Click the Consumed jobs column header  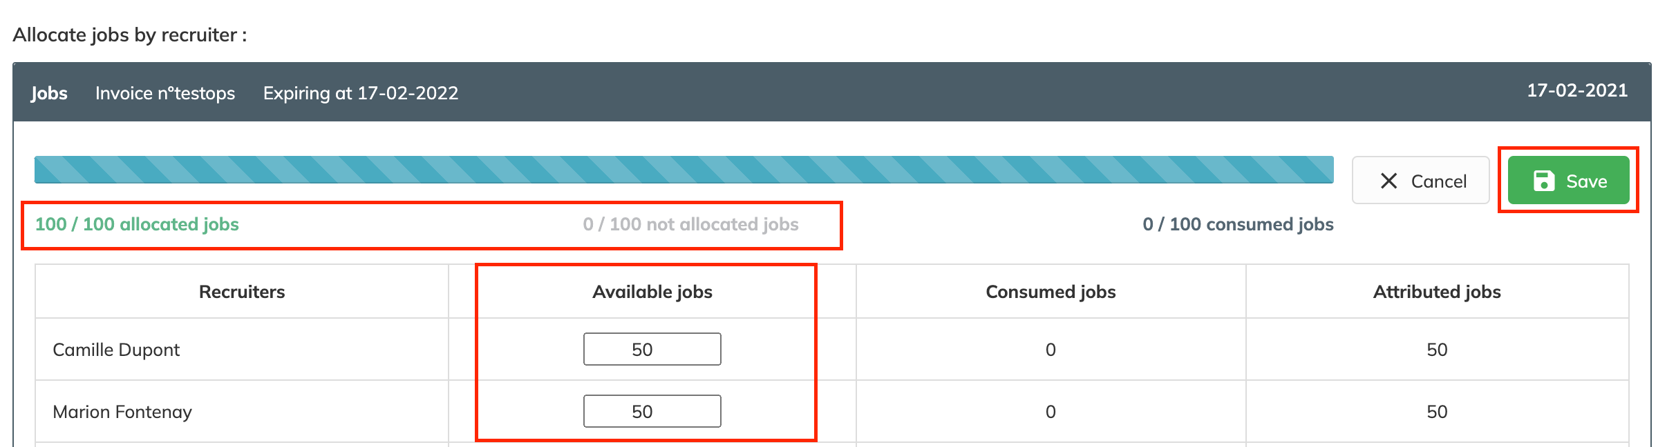[1051, 292]
